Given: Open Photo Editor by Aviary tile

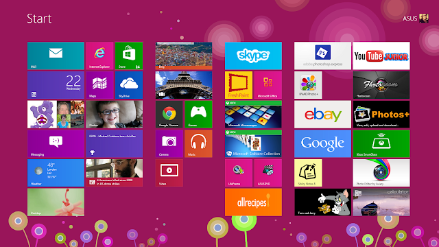Looking at the screenshot, I should [381, 173].
